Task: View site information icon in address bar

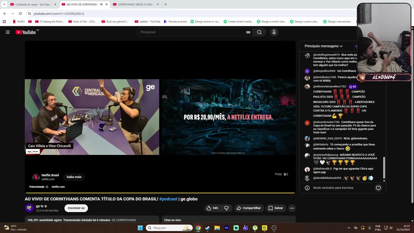Action: (29, 14)
